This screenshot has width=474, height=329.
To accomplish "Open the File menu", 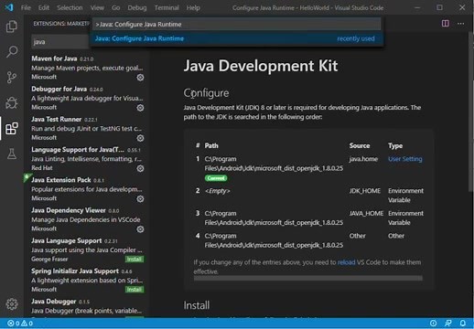I will coord(26,7).
